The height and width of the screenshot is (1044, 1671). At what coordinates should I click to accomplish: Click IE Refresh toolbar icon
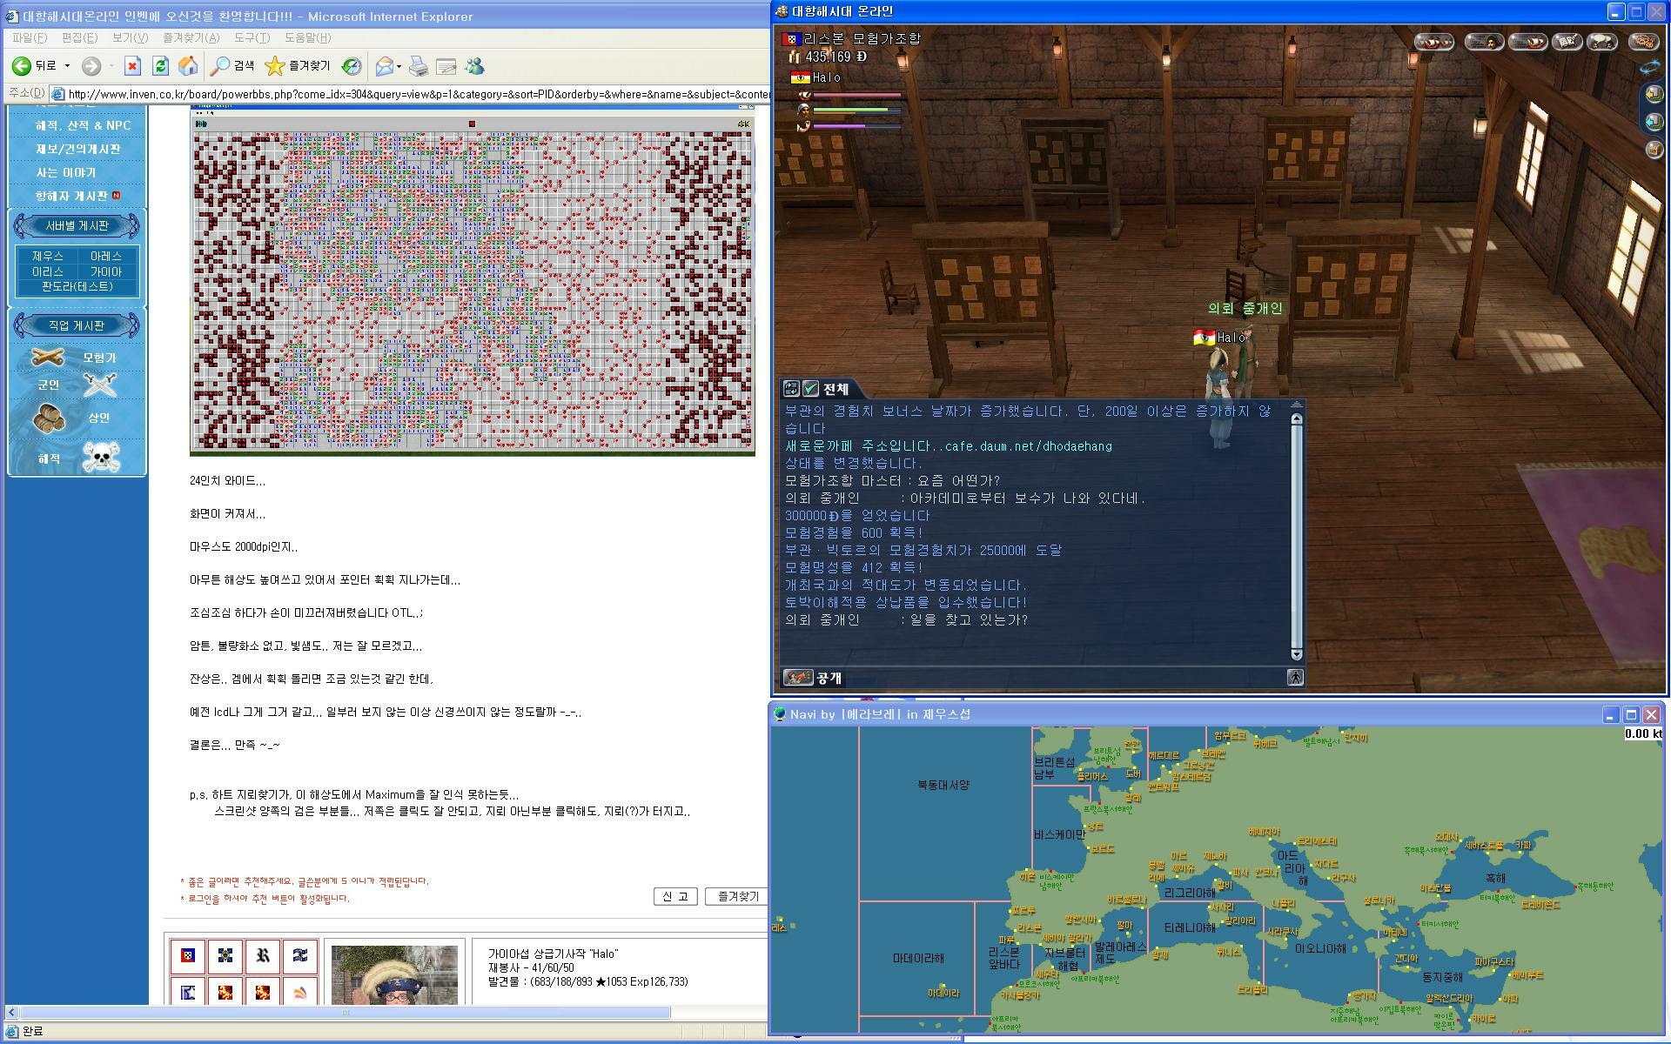click(160, 66)
